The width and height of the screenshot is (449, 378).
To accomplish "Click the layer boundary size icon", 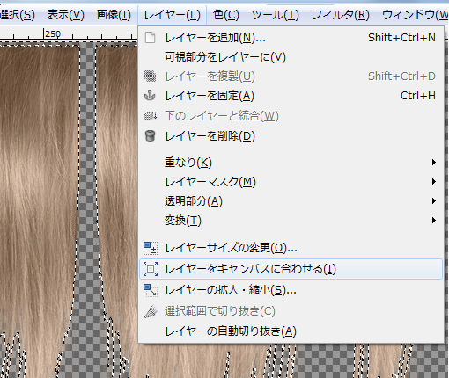I will (151, 248).
